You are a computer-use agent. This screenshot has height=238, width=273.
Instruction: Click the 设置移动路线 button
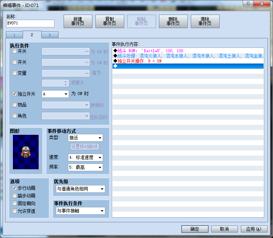[84, 146]
